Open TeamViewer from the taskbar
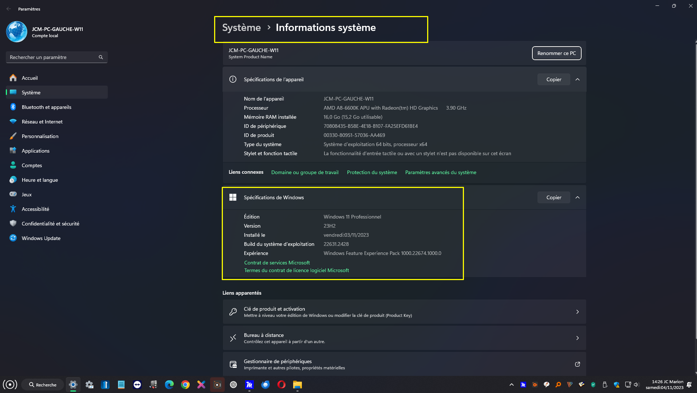This screenshot has width=697, height=393. tap(137, 385)
